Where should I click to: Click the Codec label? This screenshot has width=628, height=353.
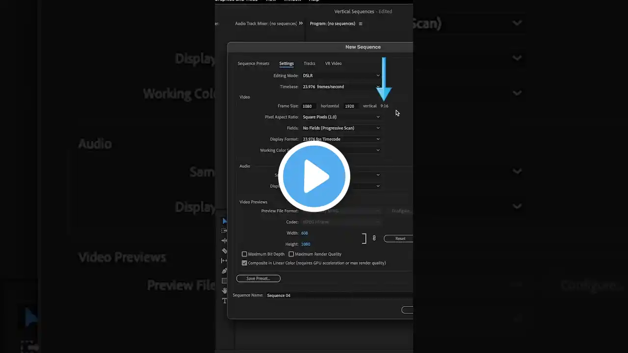[292, 222]
